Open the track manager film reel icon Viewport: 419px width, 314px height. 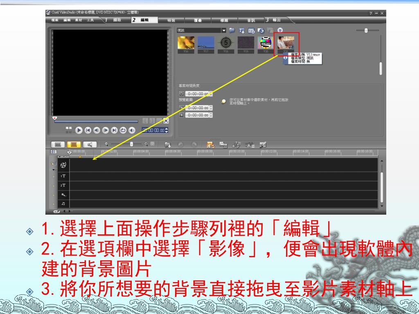pos(236,145)
